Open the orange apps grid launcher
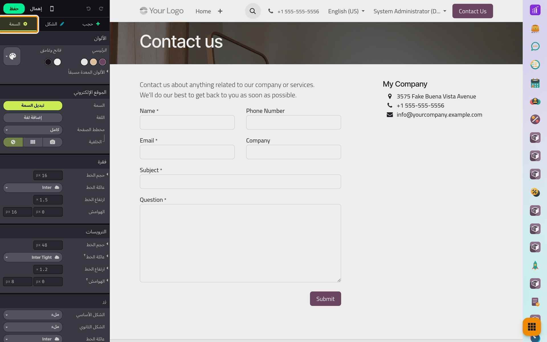This screenshot has width=547, height=342. [x=532, y=327]
